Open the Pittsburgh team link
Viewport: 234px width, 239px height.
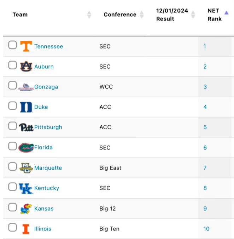[48, 127]
